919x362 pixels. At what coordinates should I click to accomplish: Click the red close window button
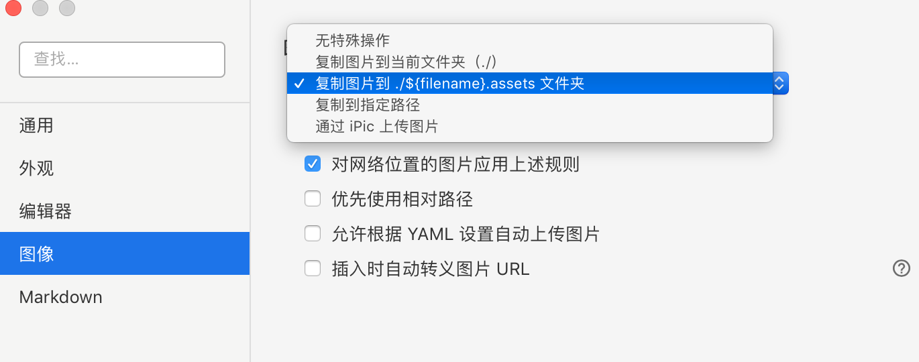point(13,8)
